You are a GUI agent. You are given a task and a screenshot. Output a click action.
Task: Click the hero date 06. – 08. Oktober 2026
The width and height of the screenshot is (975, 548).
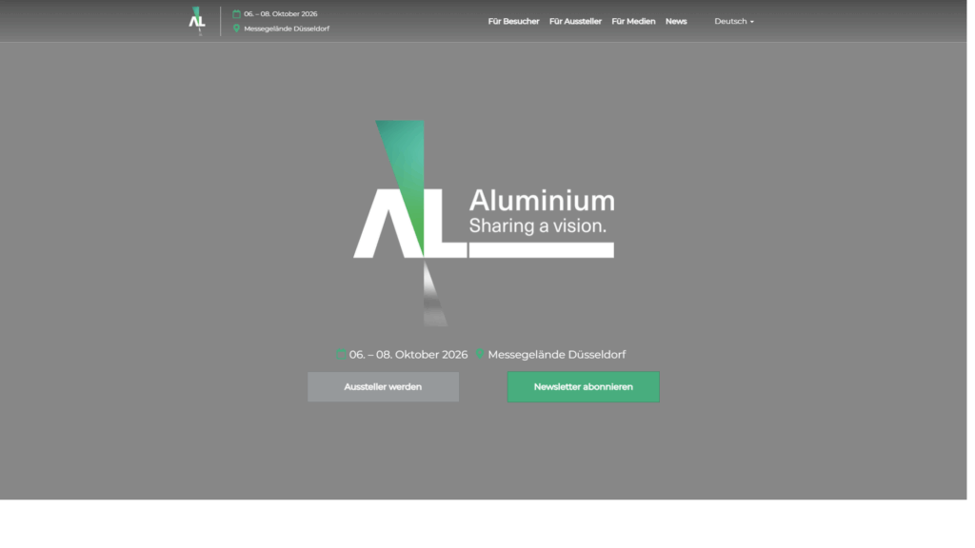[x=408, y=355]
